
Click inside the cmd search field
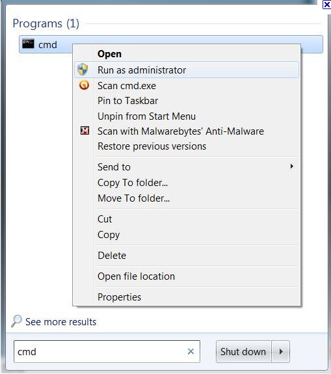pos(100,351)
